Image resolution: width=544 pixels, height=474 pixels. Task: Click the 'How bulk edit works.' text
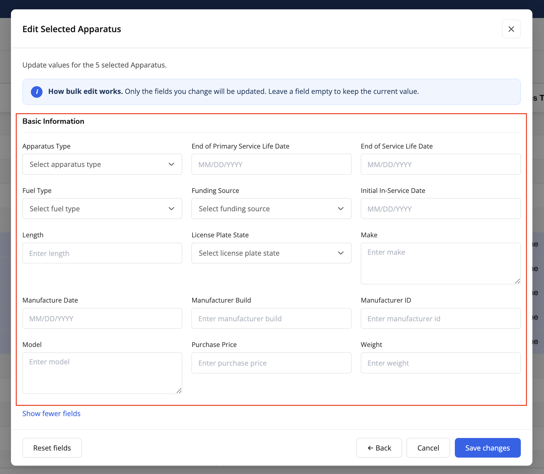tap(86, 91)
